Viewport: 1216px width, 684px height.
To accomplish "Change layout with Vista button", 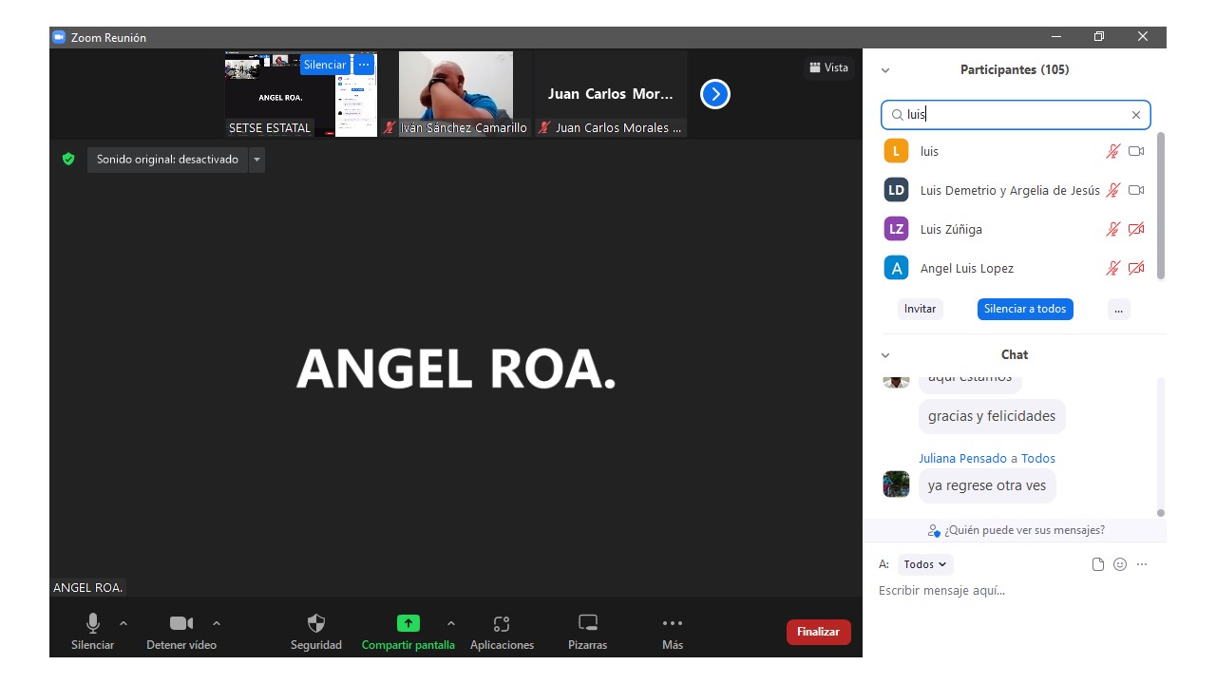I will (828, 67).
